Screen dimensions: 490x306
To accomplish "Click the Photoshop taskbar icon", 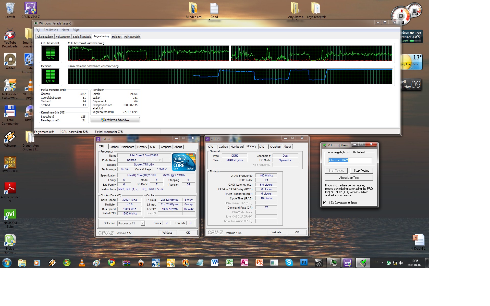I will pyautogui.click(x=304, y=262).
